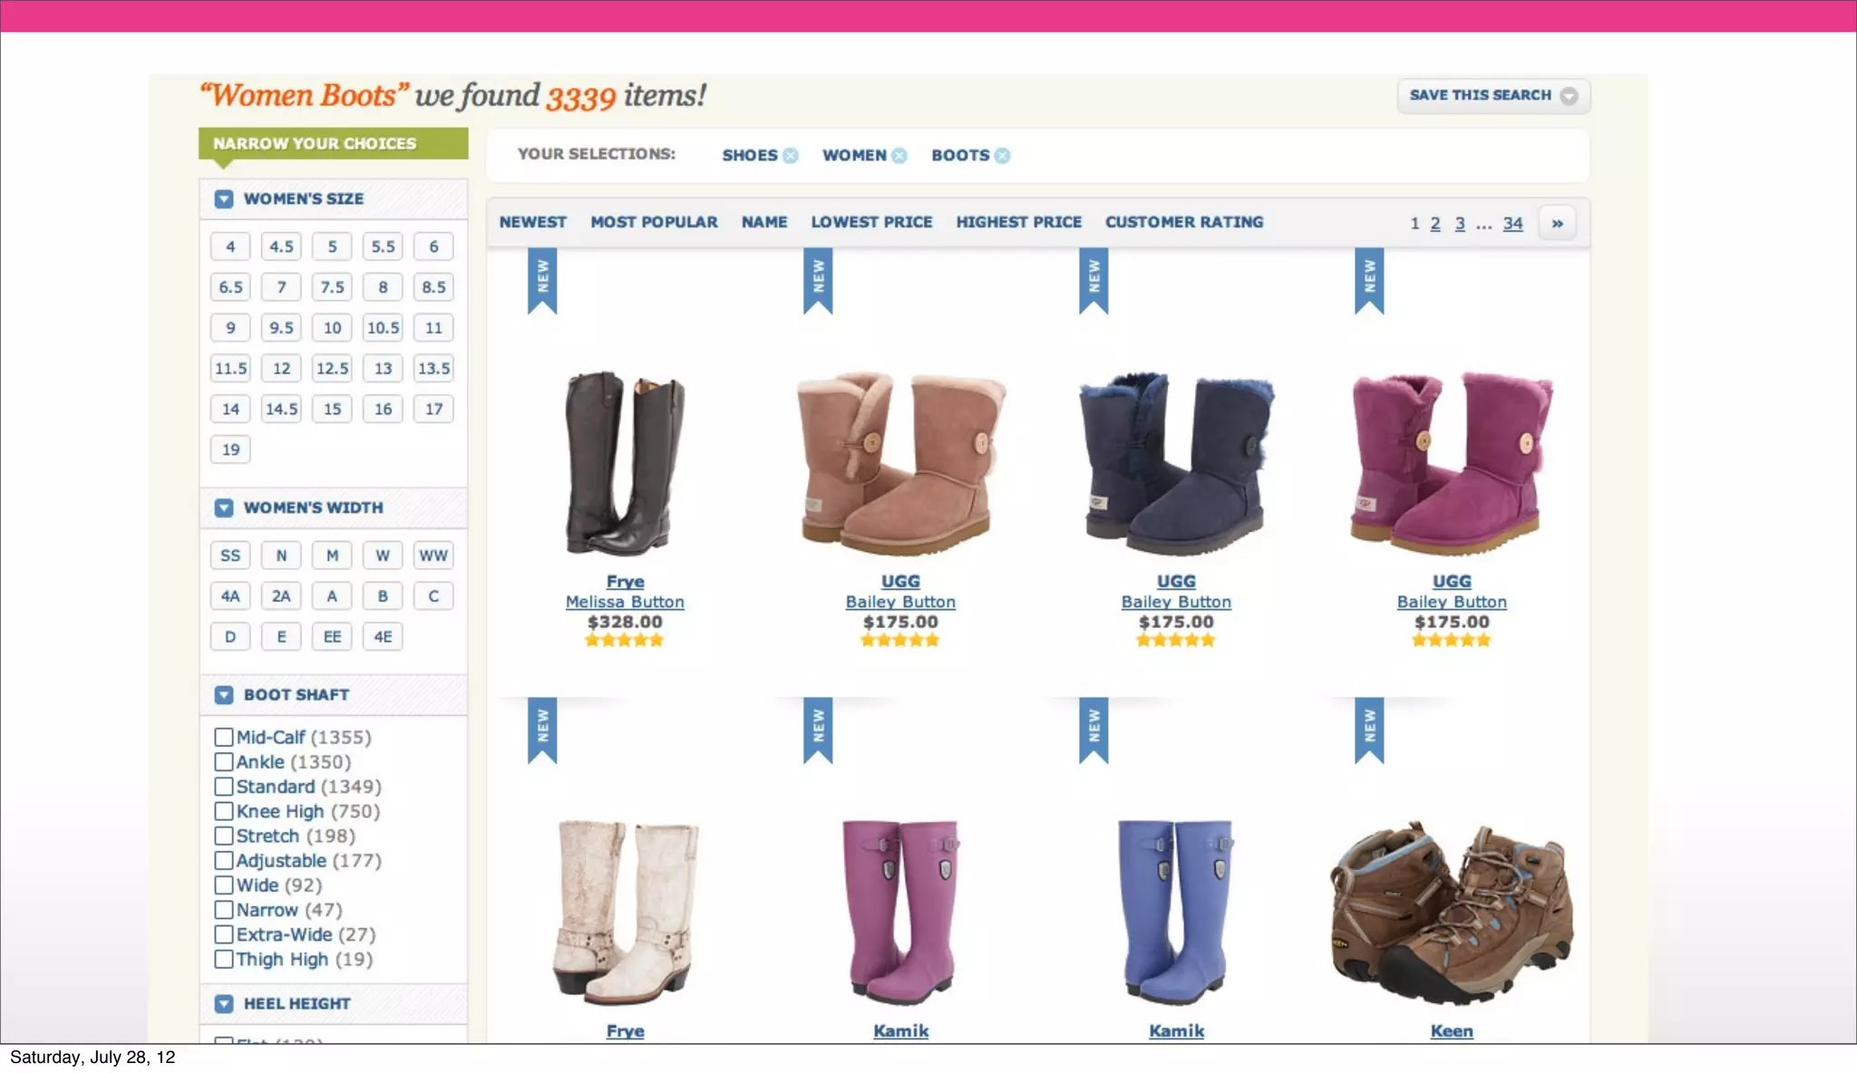The image size is (1857, 1073).
Task: Select women's size 7.5
Action: [332, 287]
